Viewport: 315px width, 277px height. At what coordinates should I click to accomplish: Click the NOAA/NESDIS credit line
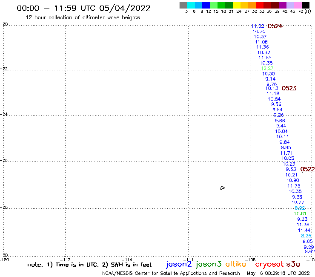(171, 274)
